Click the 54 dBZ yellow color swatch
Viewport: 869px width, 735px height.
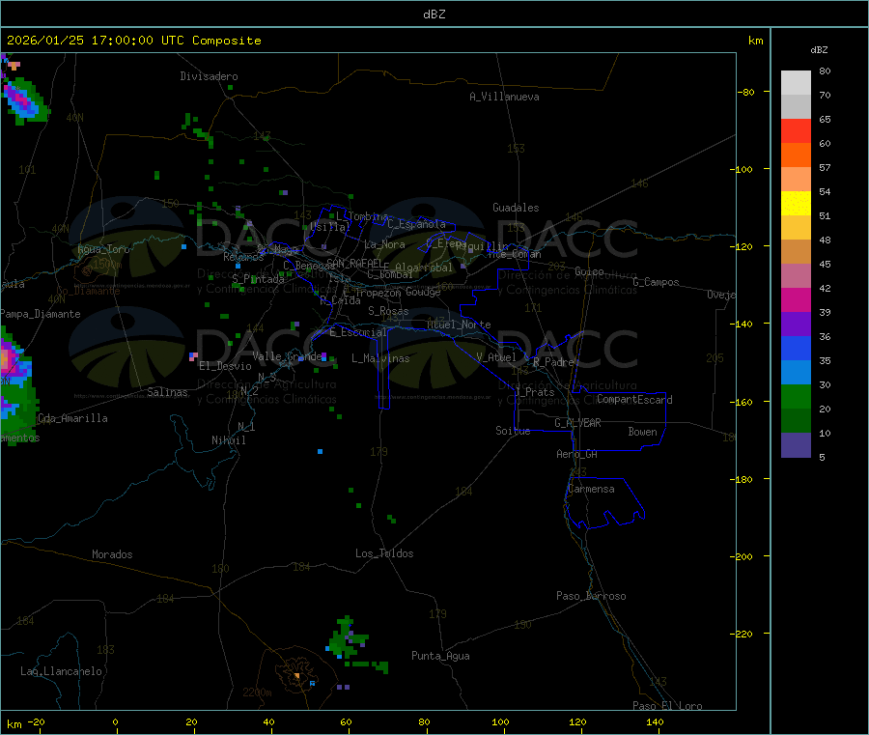(796, 204)
